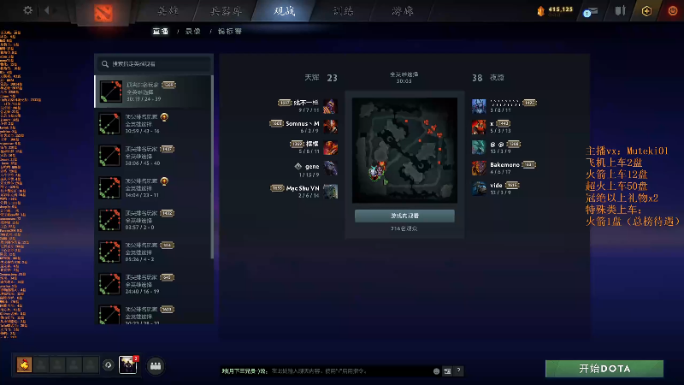Open the chat emoticon picker

point(436,371)
